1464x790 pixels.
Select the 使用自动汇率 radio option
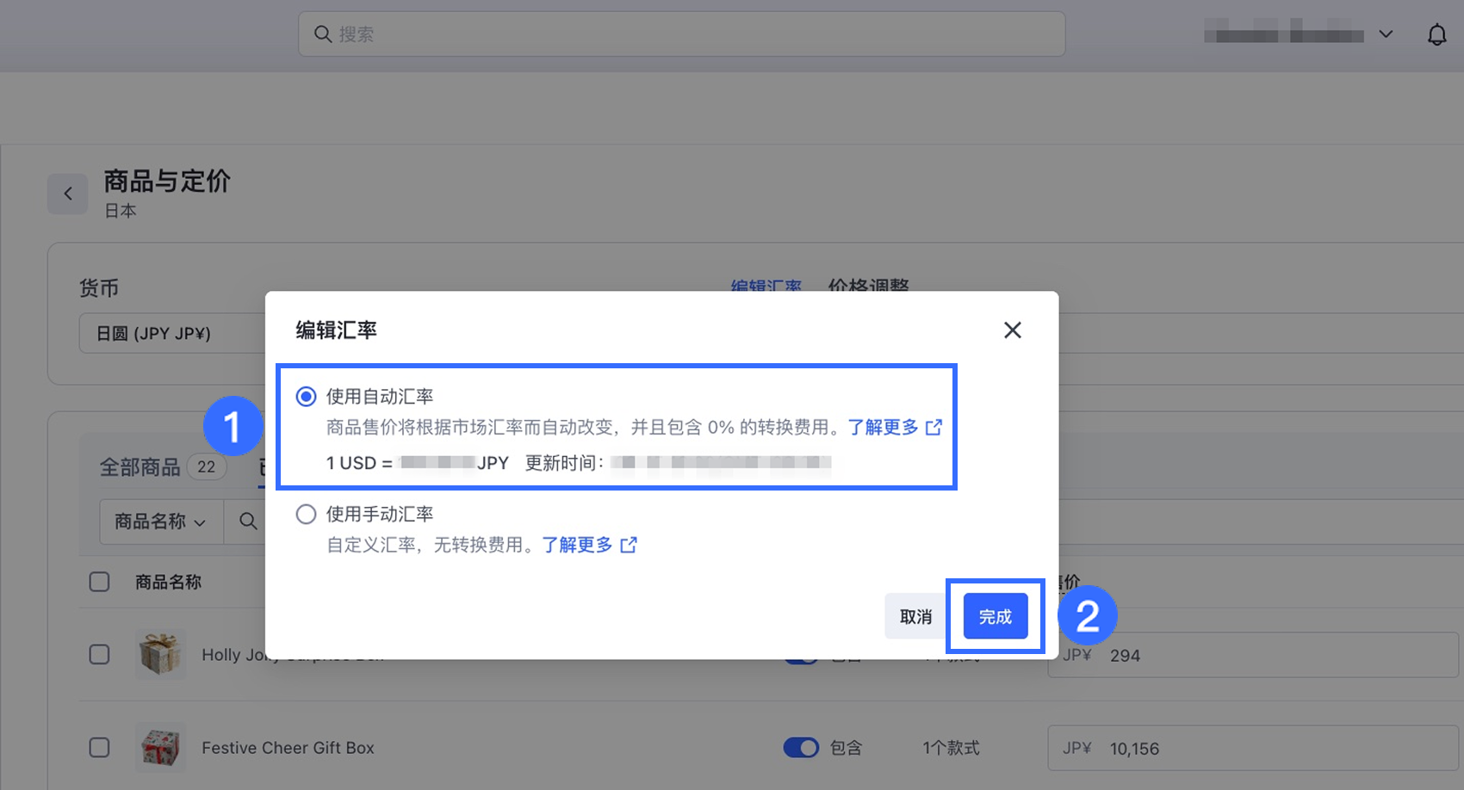click(x=306, y=396)
